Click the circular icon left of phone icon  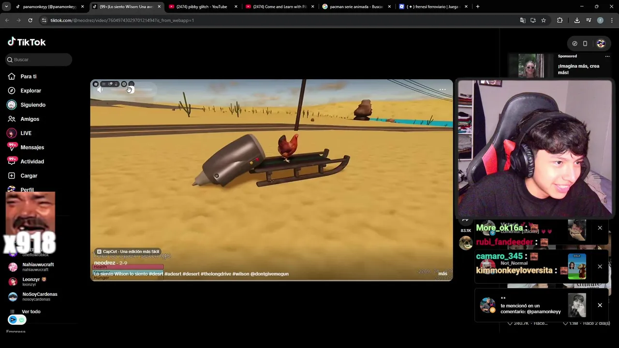point(575,43)
